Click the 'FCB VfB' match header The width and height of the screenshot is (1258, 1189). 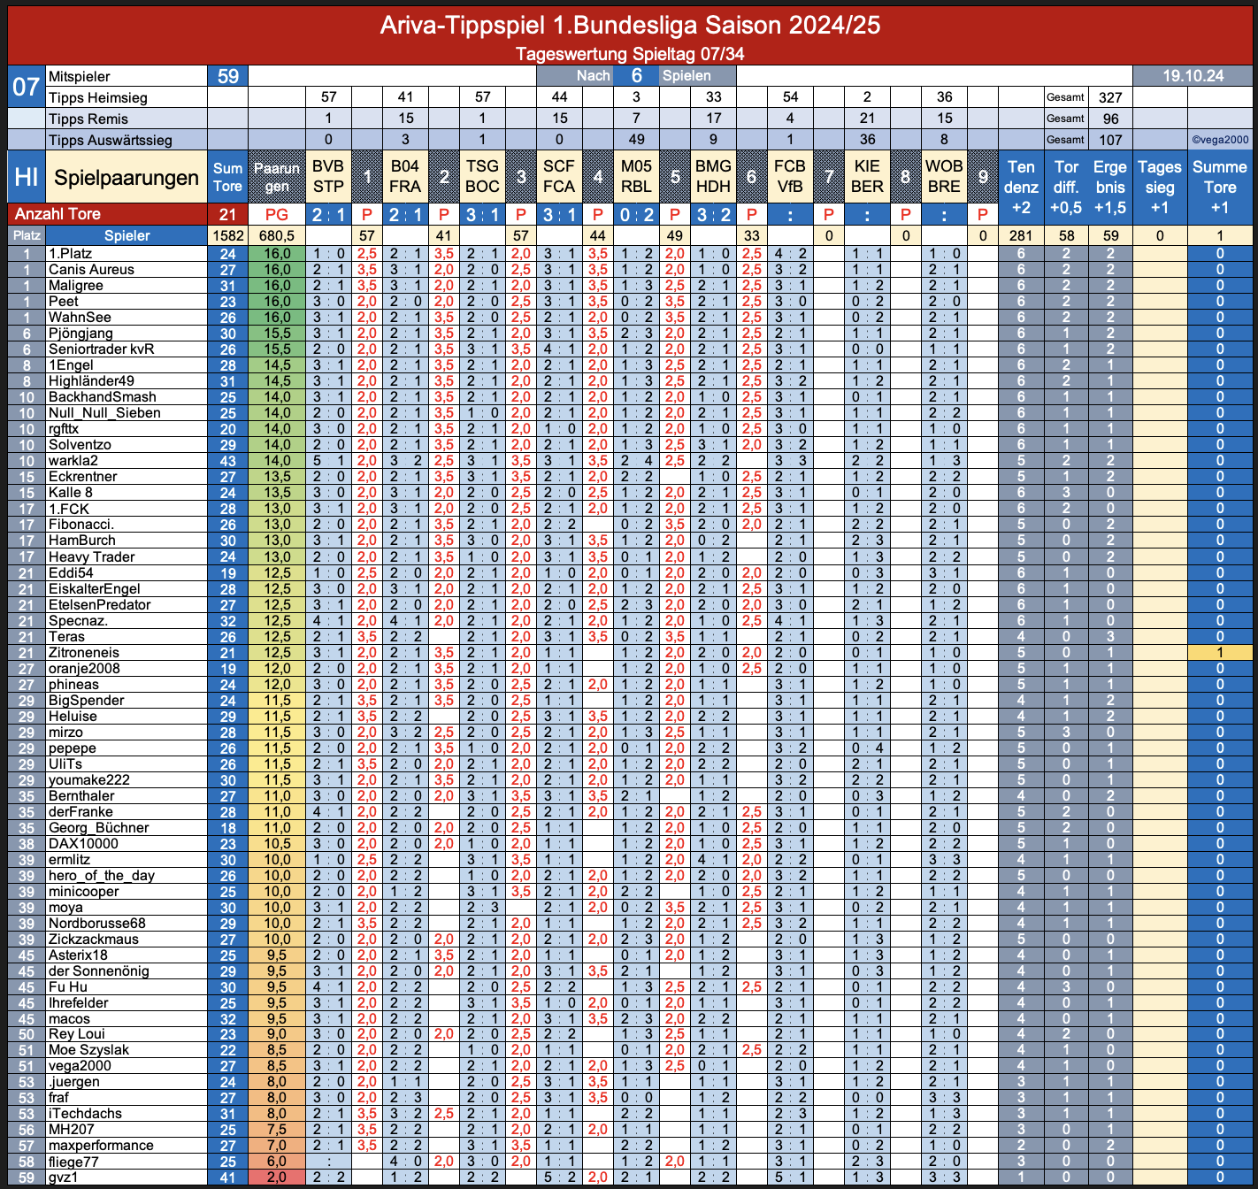coord(790,177)
